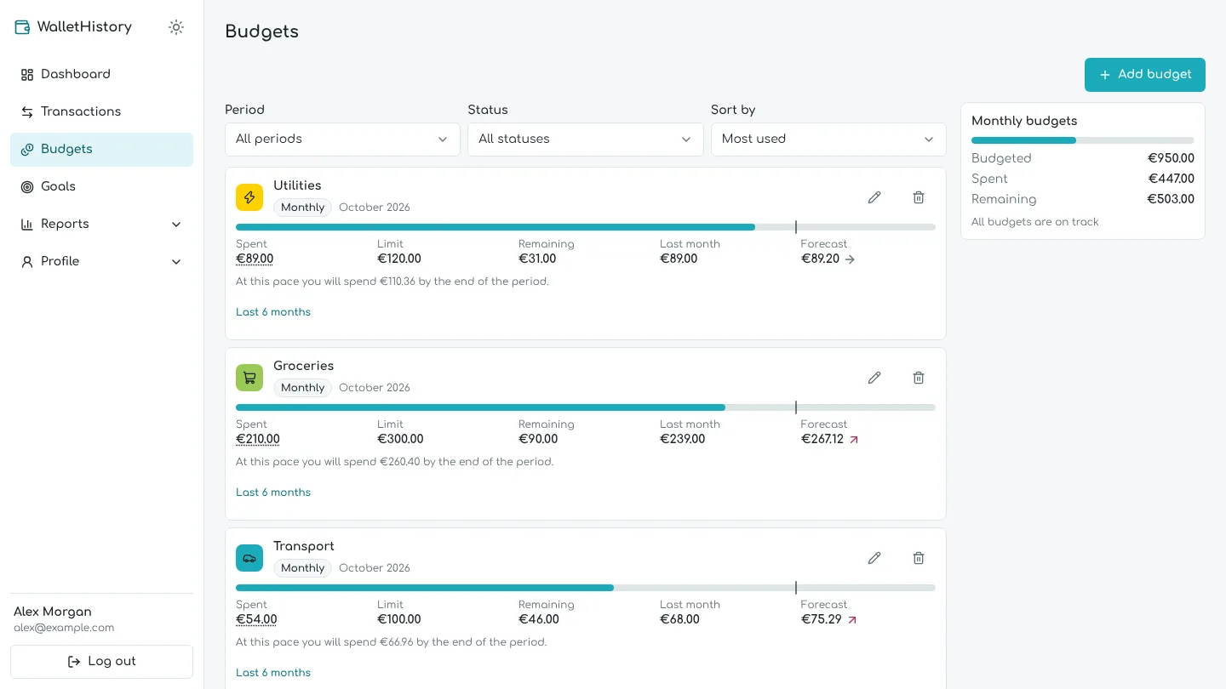
Task: Click the green Groceries cart icon
Action: [249, 378]
